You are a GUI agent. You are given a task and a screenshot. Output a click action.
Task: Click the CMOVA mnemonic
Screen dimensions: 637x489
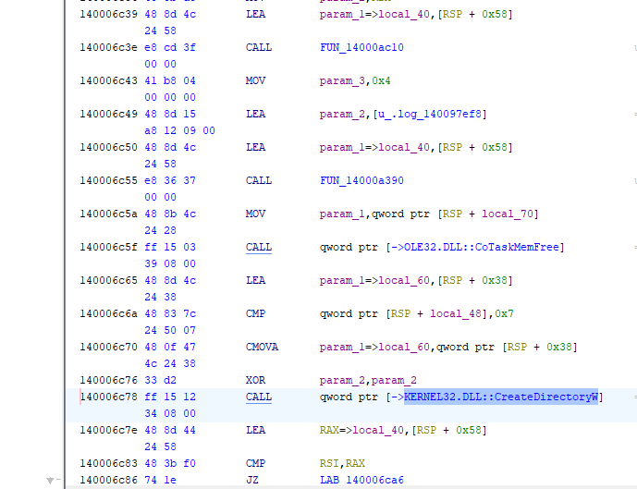click(x=262, y=347)
